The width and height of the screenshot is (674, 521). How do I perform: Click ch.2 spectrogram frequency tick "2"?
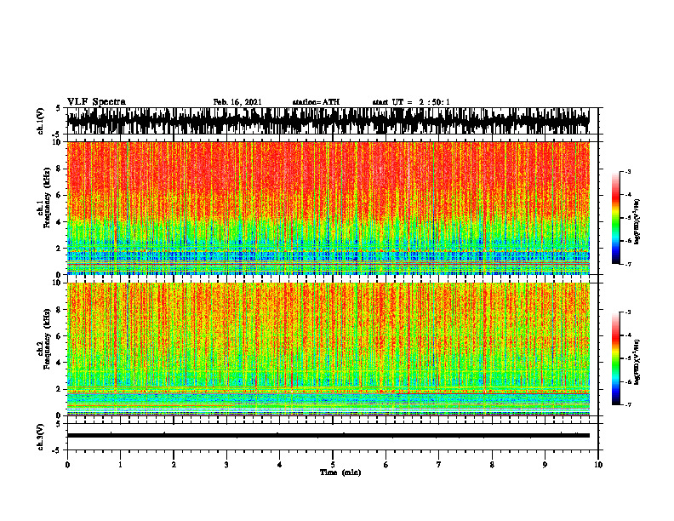pyautogui.click(x=59, y=389)
